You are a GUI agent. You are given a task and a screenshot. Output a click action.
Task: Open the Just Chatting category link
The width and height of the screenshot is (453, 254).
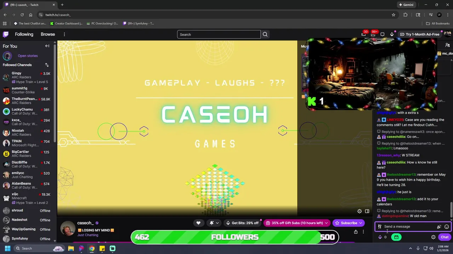pos(88,235)
